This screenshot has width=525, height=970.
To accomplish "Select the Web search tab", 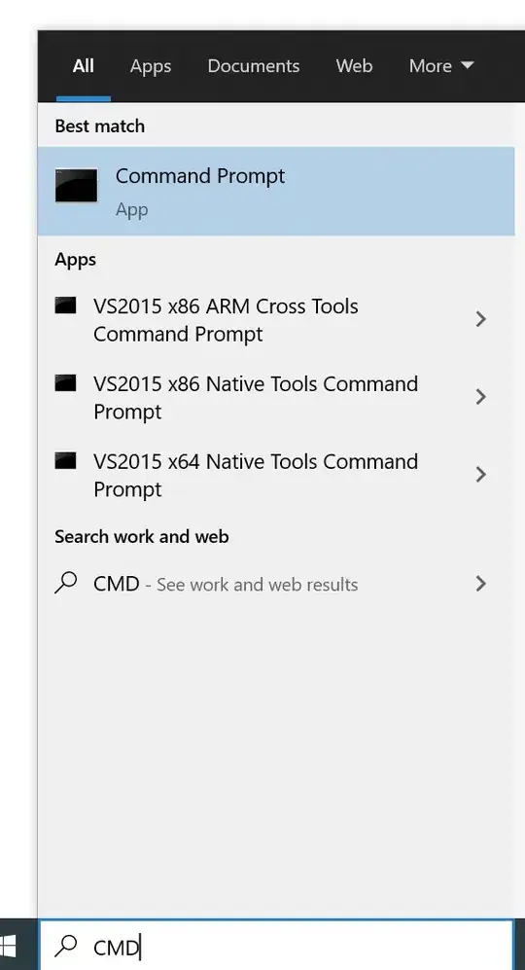I will click(x=354, y=66).
